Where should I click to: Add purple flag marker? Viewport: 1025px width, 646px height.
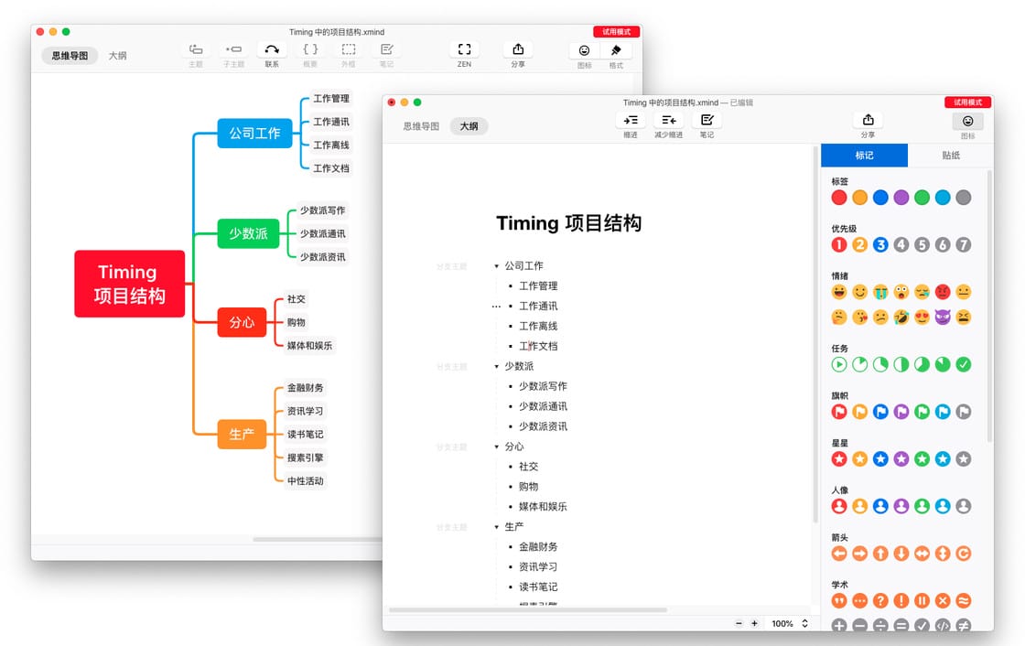click(901, 412)
